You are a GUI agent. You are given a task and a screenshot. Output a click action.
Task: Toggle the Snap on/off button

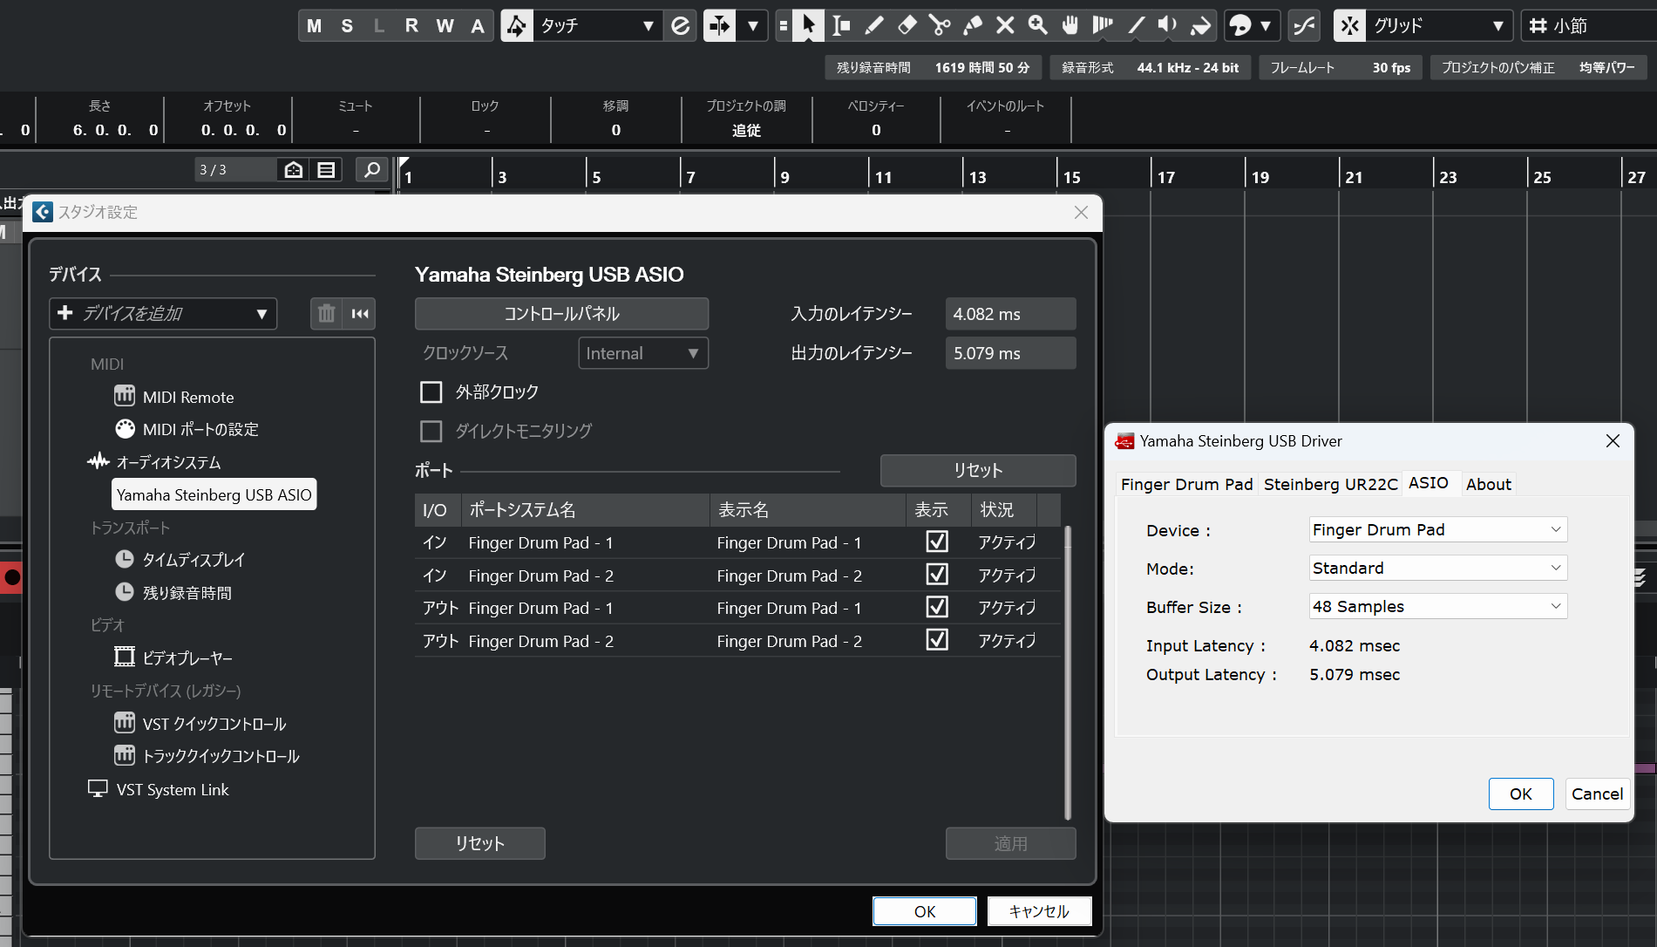[1349, 25]
